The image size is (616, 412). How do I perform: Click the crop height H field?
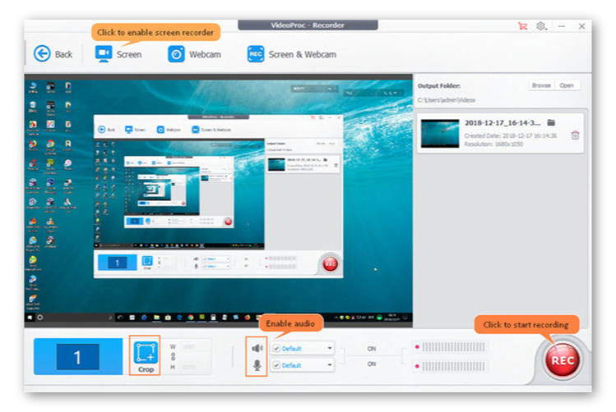[195, 368]
